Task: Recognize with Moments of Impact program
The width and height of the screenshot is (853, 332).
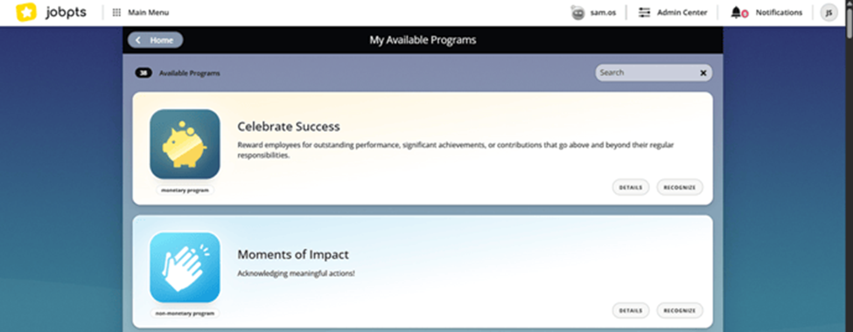Action: click(680, 311)
